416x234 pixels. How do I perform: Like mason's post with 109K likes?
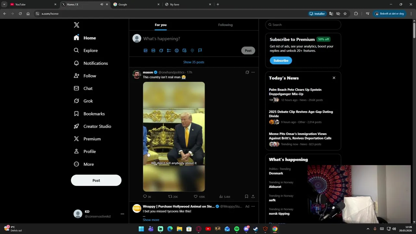tap(199, 197)
